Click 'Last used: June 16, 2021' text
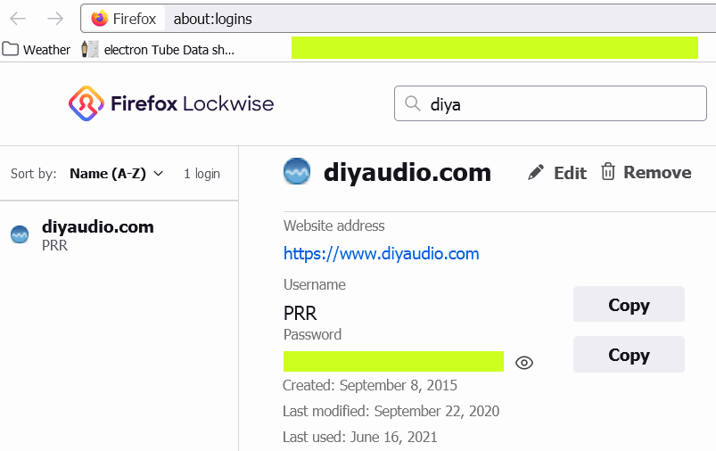 coord(360,437)
